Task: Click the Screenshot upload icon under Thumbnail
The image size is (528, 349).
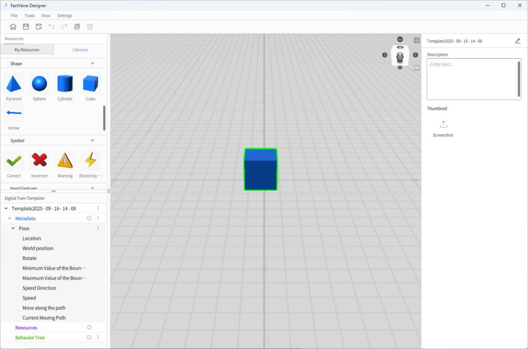Action: 443,125
